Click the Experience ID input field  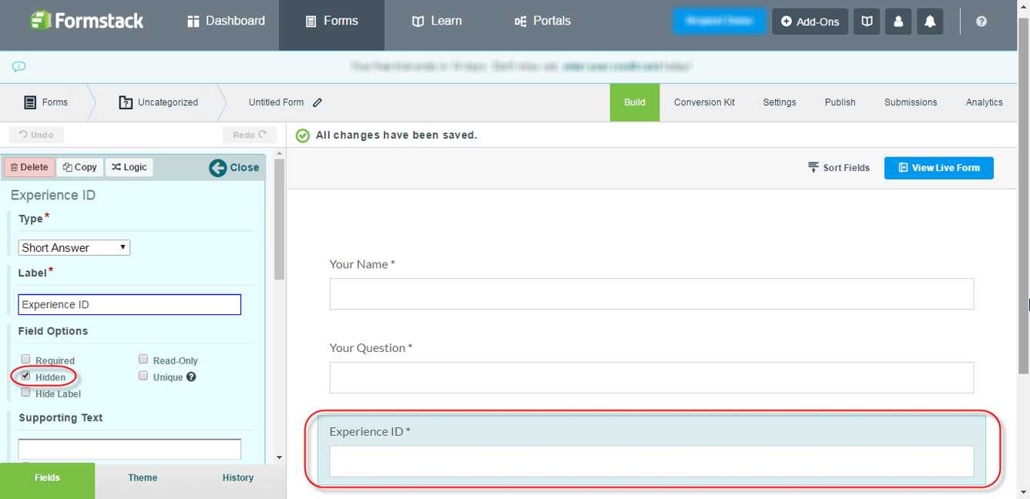652,461
